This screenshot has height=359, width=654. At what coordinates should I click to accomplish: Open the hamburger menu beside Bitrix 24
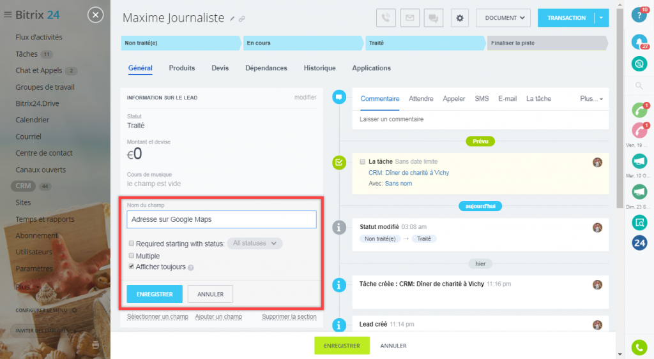pyautogui.click(x=8, y=15)
